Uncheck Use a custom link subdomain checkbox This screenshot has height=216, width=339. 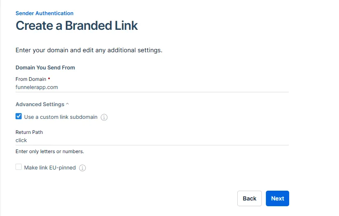[19, 116]
